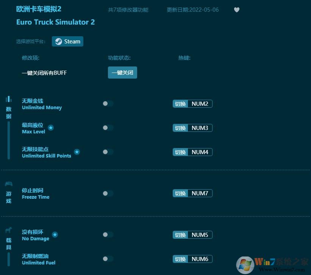
Task: Click 切换 button for NUM5 hotkey
Action: coord(180,235)
